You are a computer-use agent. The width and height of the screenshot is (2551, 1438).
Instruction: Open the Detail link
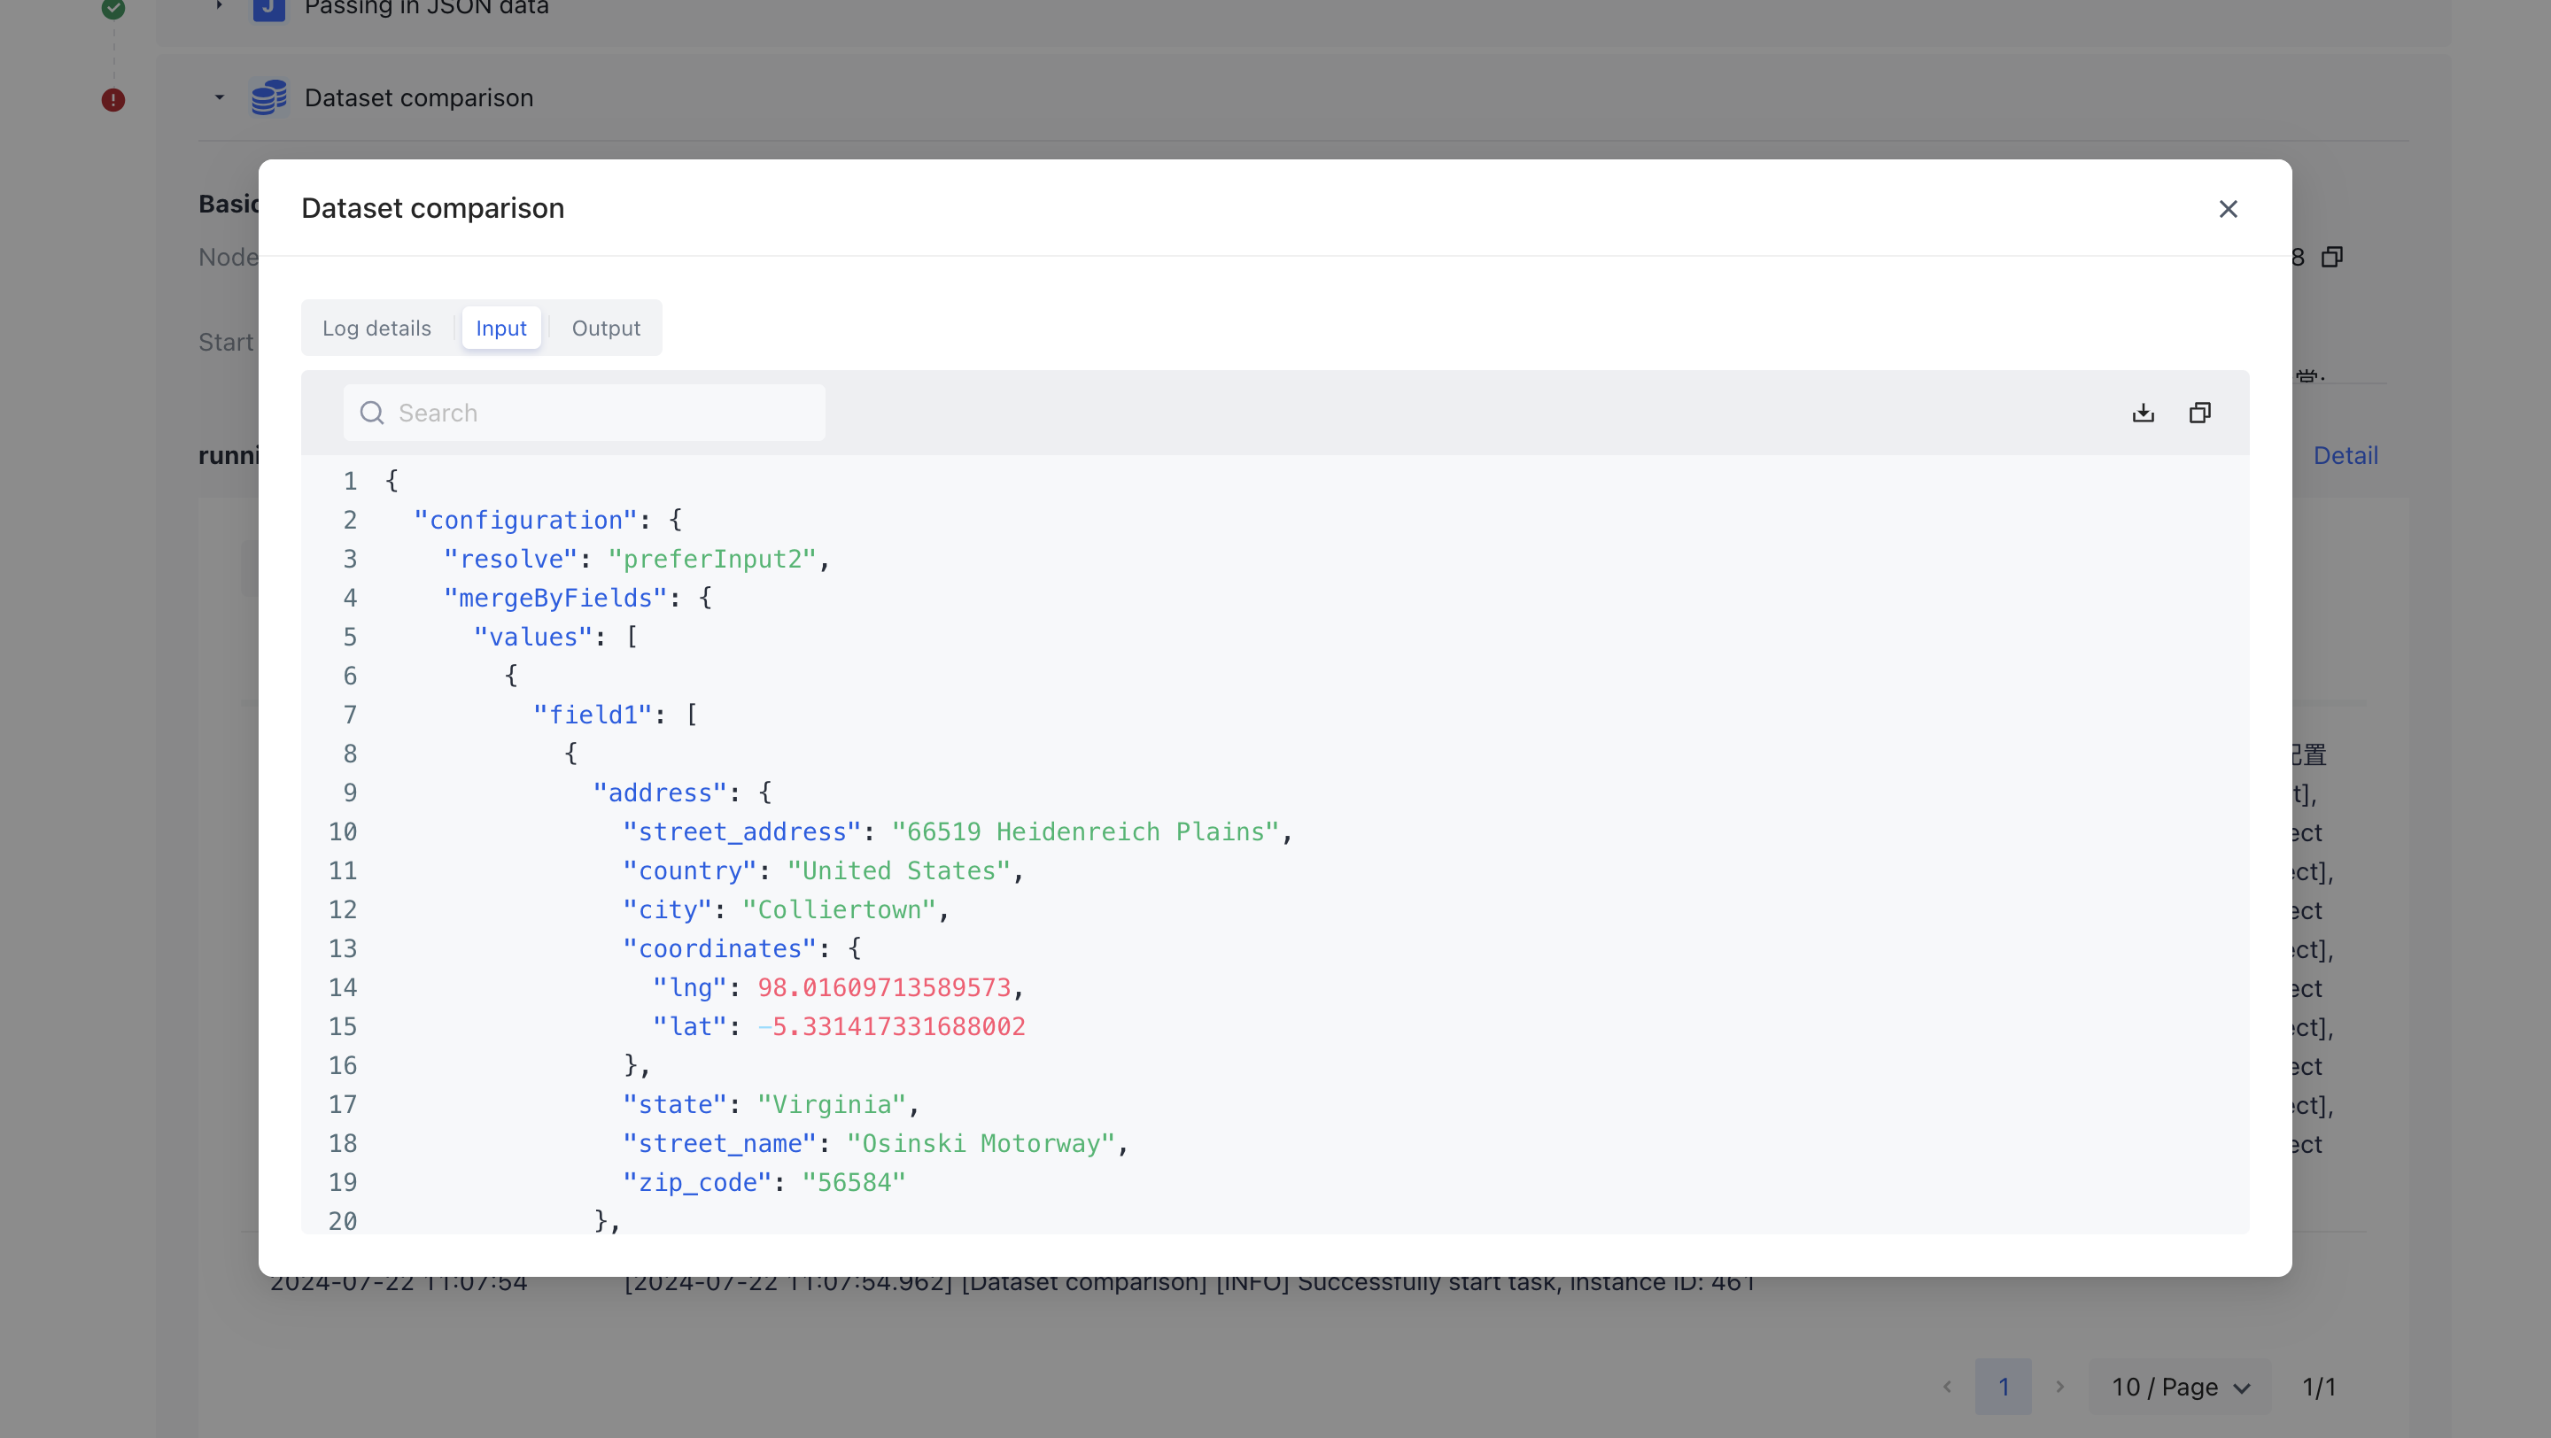click(x=2345, y=455)
